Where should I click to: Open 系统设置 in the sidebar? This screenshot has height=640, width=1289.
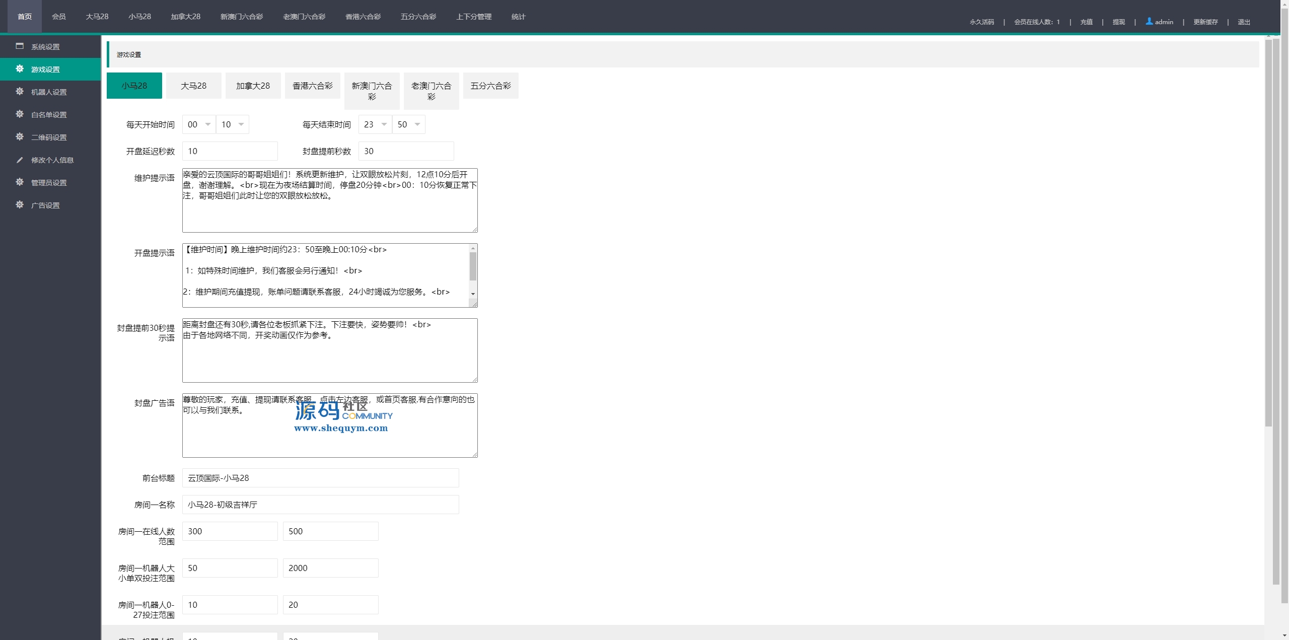coord(50,46)
